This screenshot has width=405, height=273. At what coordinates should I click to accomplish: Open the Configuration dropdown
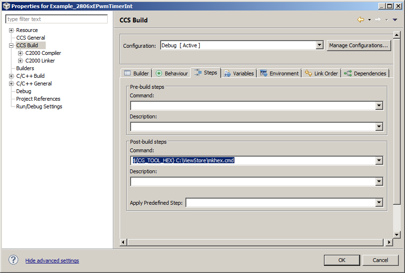coord(319,45)
